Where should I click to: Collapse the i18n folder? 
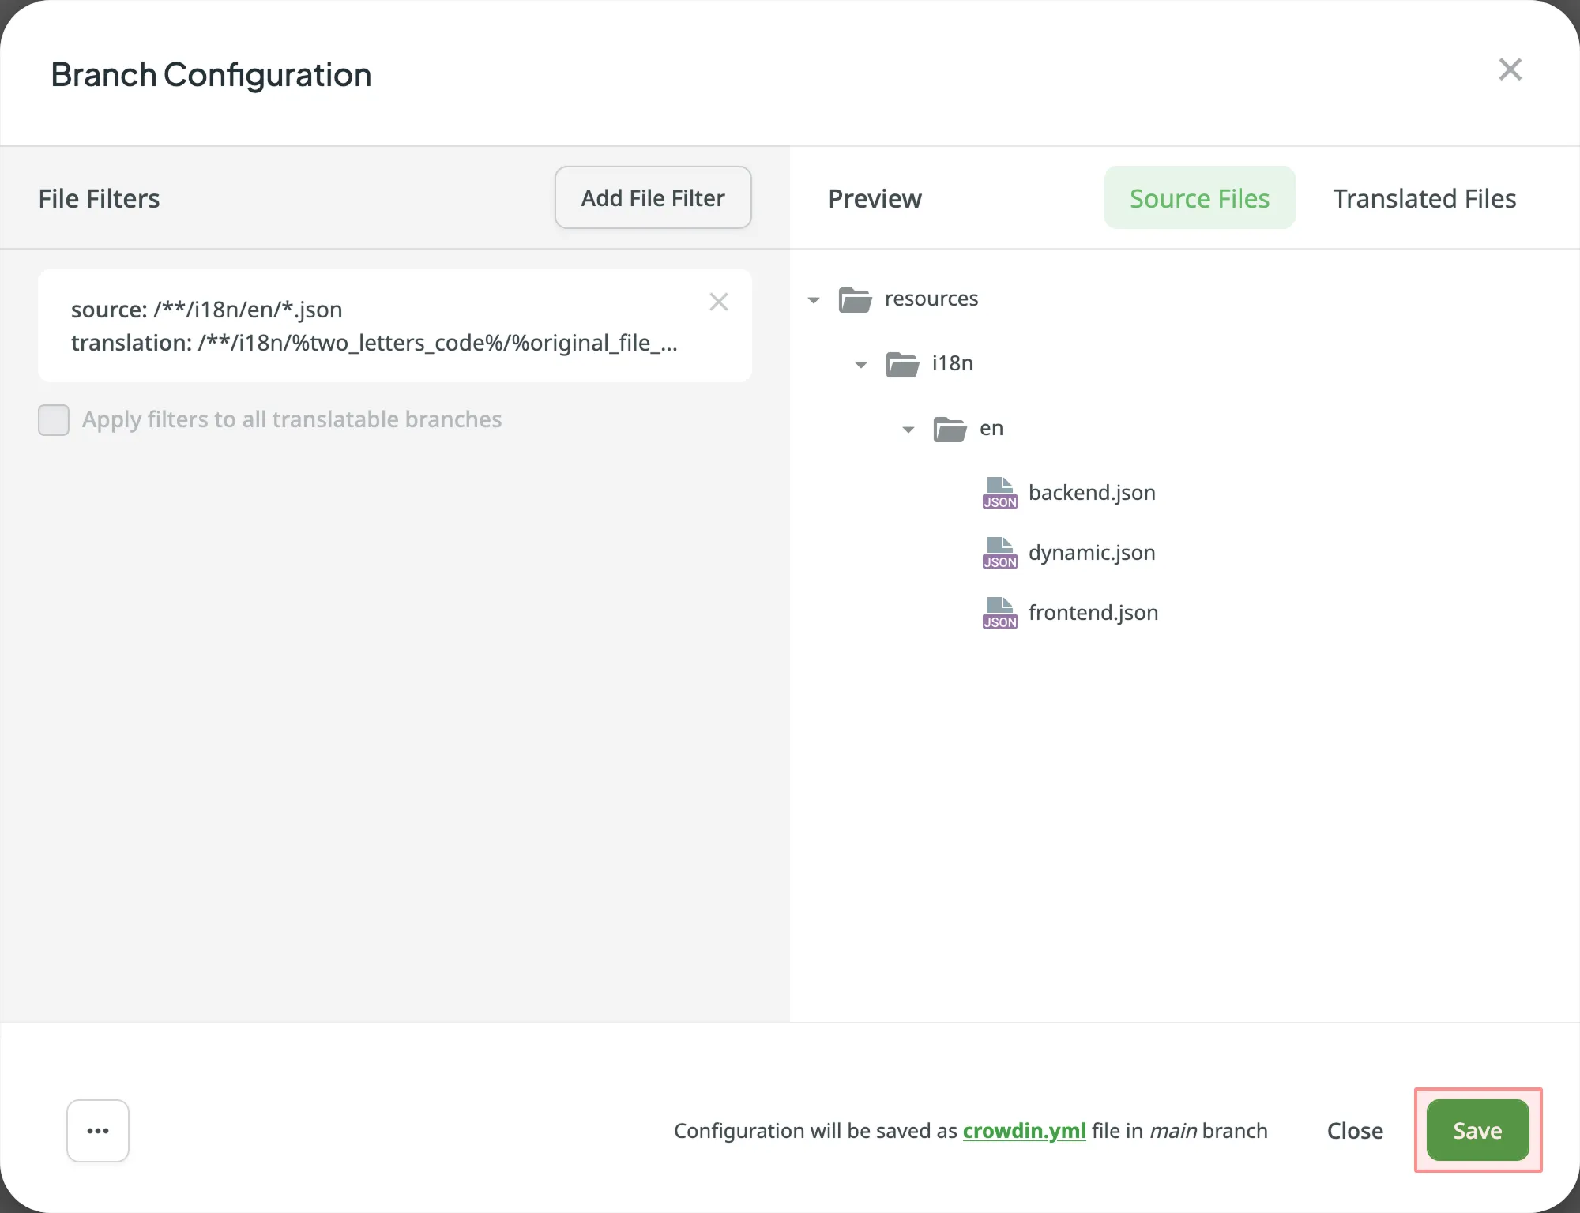(x=860, y=364)
